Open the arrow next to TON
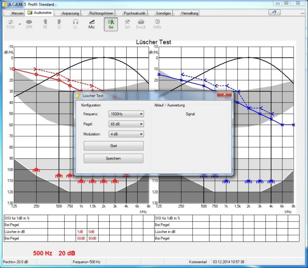The height and width of the screenshot is (268, 308). click(x=20, y=24)
